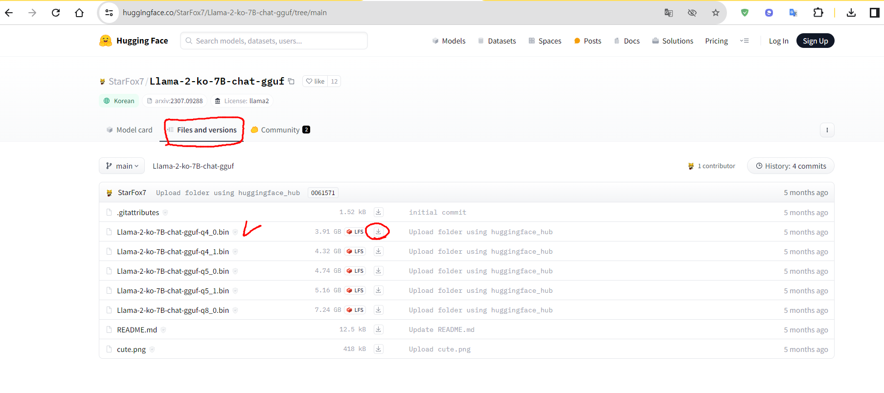Click the Sign Up button

pyautogui.click(x=816, y=41)
